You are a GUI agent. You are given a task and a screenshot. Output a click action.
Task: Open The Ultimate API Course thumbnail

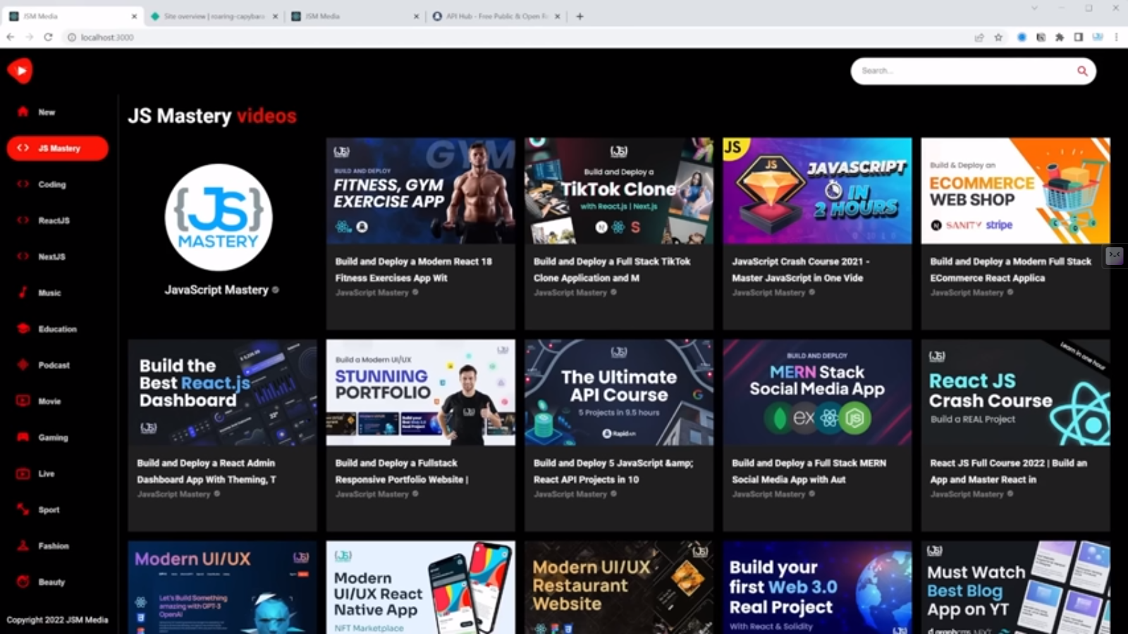click(x=619, y=392)
